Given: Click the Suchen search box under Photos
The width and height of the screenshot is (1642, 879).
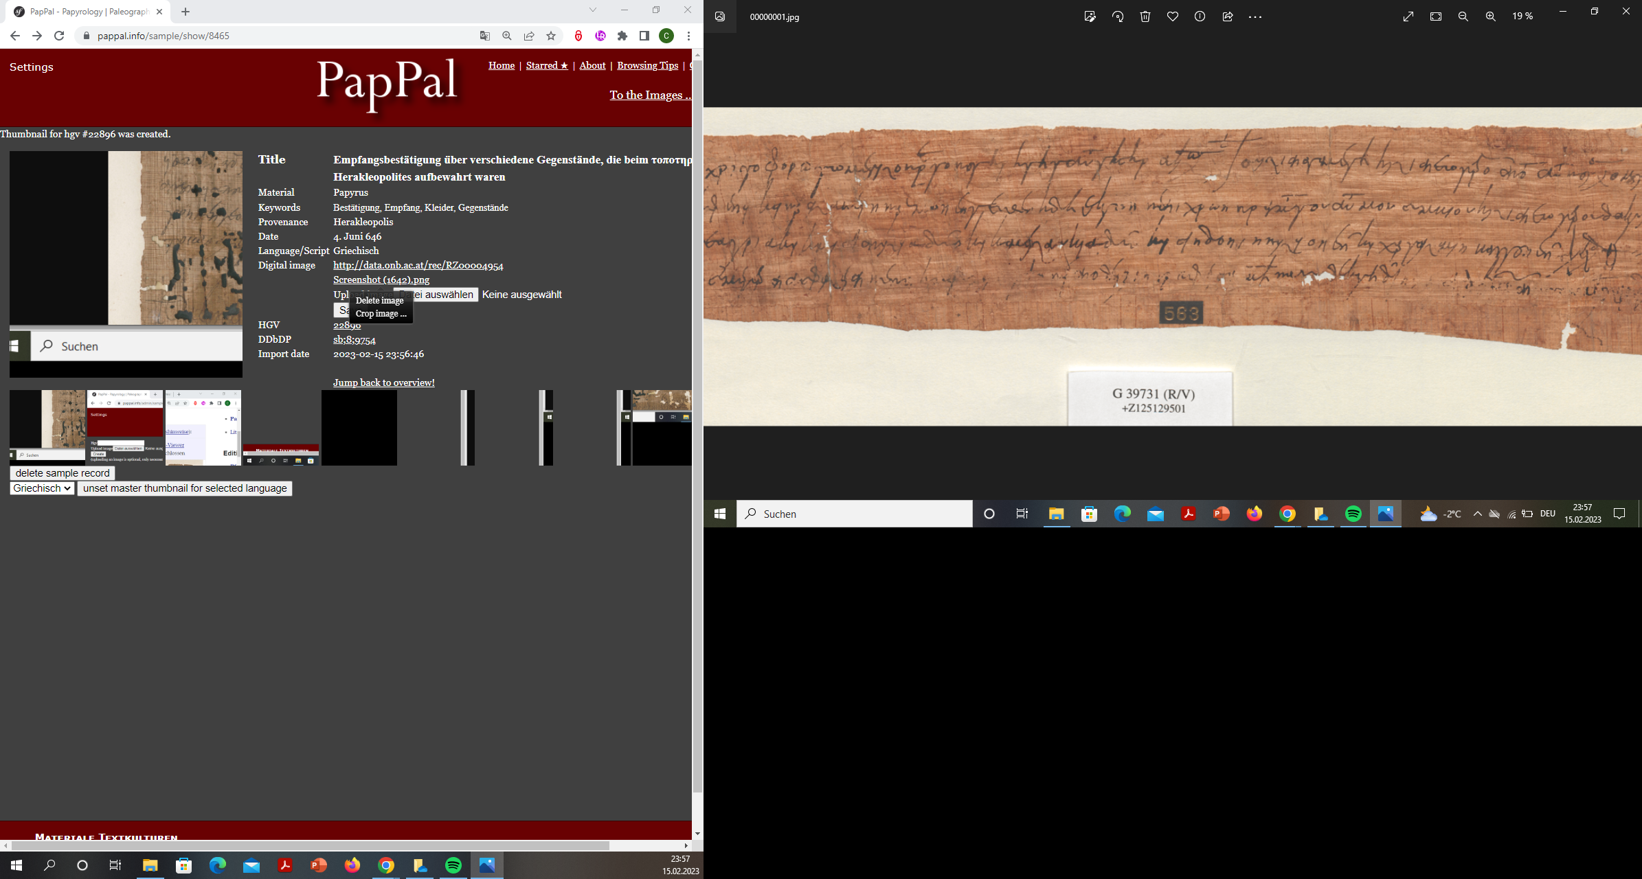Looking at the screenshot, I should click(x=855, y=514).
